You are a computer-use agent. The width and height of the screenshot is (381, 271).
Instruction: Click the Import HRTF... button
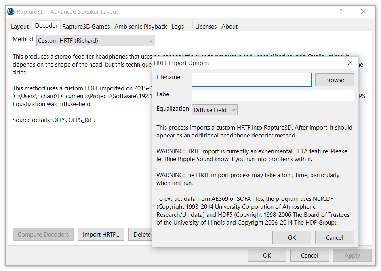coord(101,234)
